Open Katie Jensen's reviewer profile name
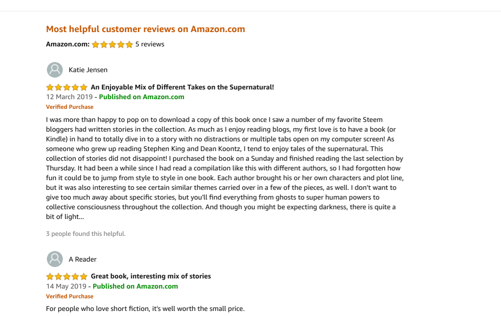The width and height of the screenshot is (501, 316). click(x=88, y=70)
